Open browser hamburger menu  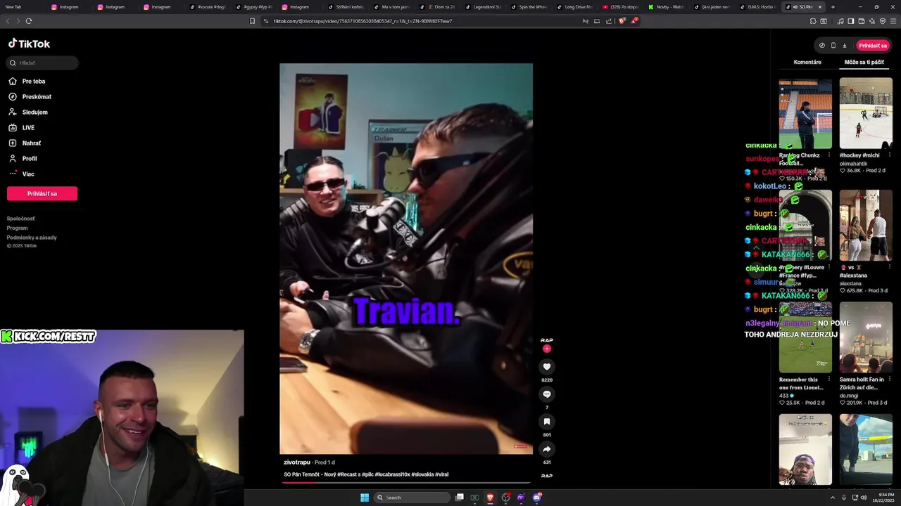click(893, 21)
